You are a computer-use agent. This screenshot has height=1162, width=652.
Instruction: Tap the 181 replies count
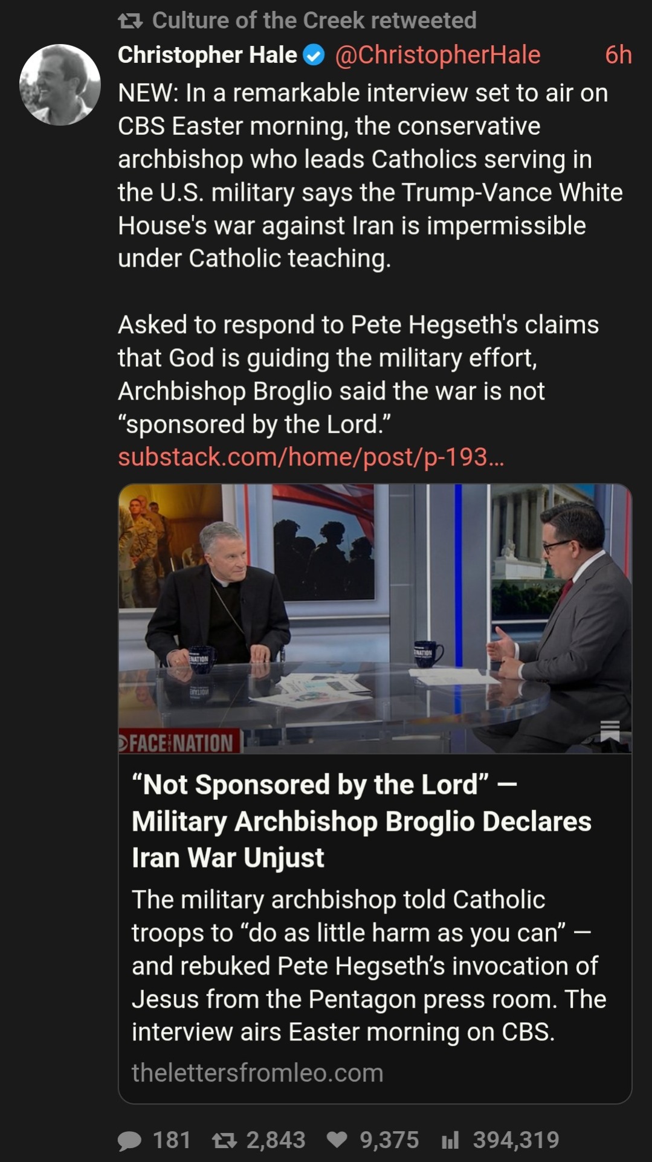point(172,1140)
